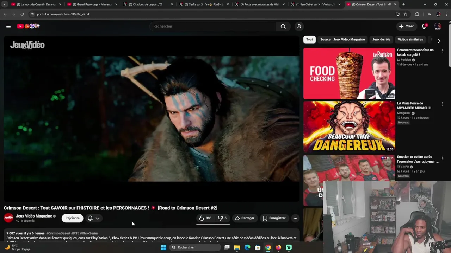The width and height of the screenshot is (451, 253).
Task: Switch to Citations de ce post / X tab
Action: pos(148,4)
